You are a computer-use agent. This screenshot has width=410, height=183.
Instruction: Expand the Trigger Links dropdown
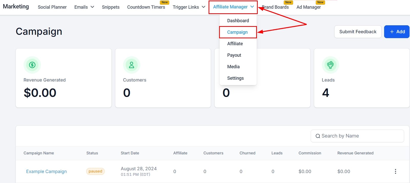point(189,7)
